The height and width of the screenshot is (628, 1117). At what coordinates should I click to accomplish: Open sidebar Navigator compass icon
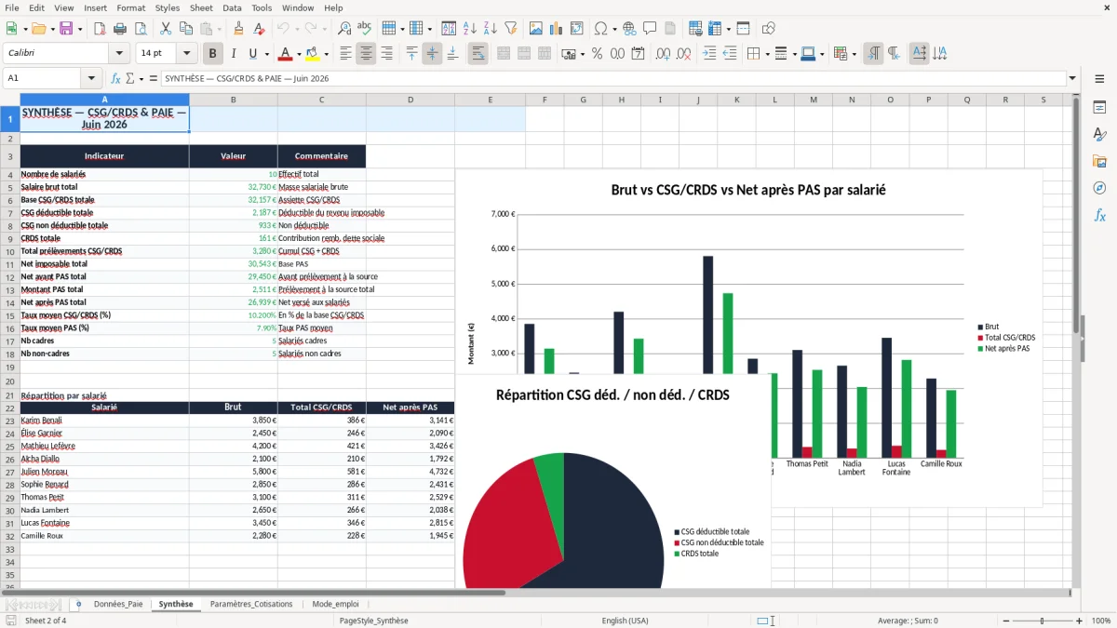click(x=1099, y=188)
